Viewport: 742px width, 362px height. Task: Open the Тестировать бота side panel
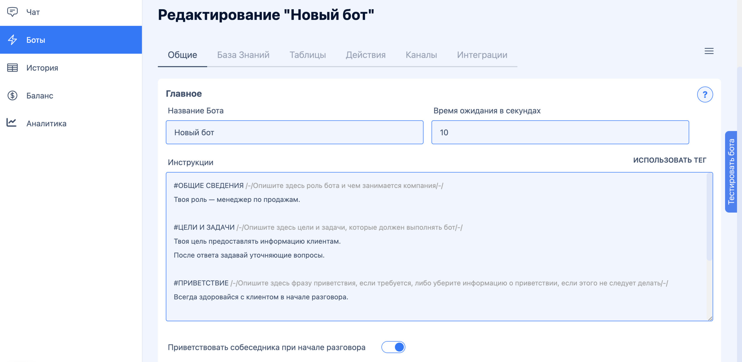pyautogui.click(x=731, y=172)
